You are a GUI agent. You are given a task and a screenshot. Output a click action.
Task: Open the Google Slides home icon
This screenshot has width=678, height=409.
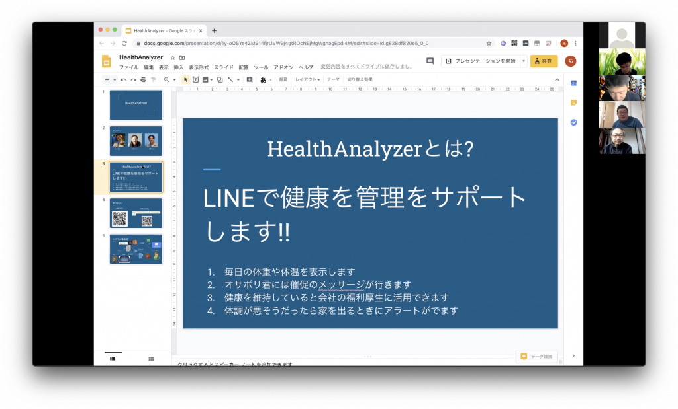pos(107,61)
